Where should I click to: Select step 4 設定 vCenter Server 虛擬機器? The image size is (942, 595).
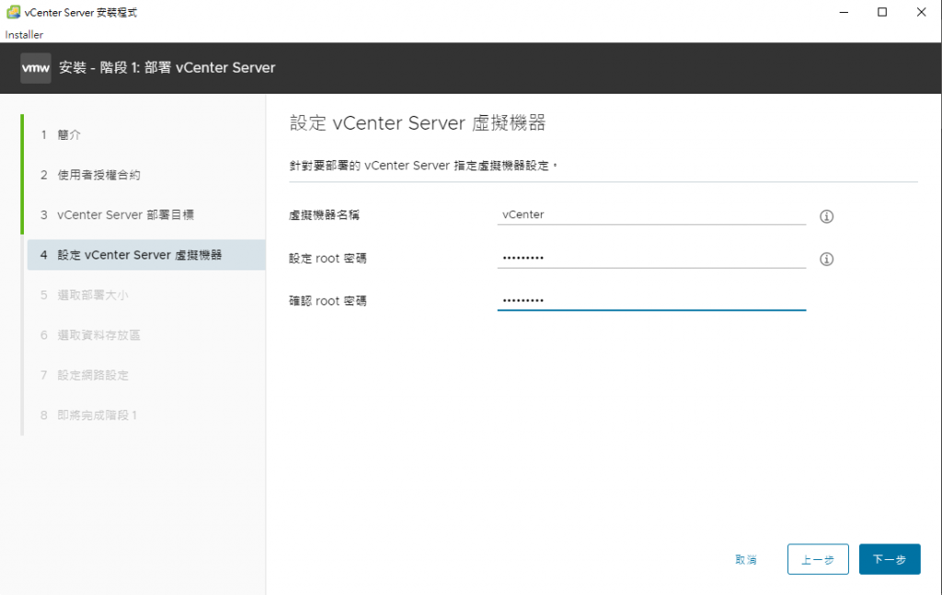[x=146, y=255]
